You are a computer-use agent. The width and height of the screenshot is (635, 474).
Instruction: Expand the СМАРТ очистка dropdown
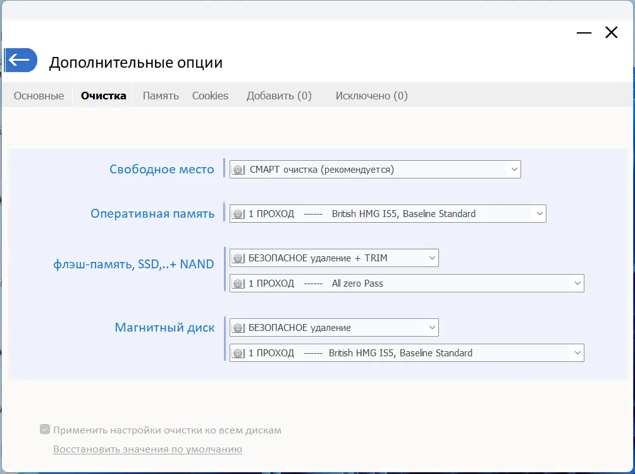[x=514, y=170]
